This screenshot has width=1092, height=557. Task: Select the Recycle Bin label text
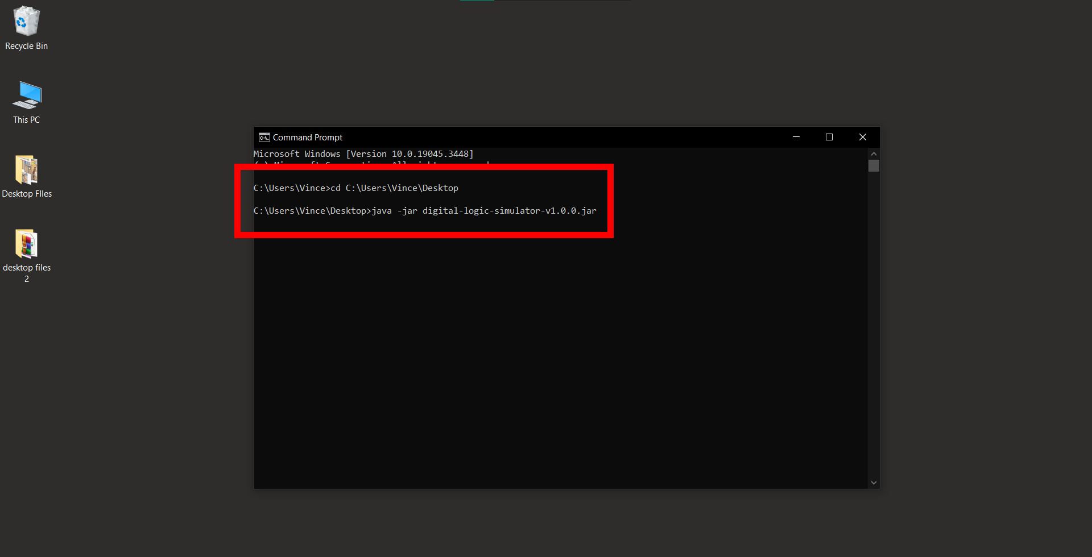pyautogui.click(x=26, y=45)
